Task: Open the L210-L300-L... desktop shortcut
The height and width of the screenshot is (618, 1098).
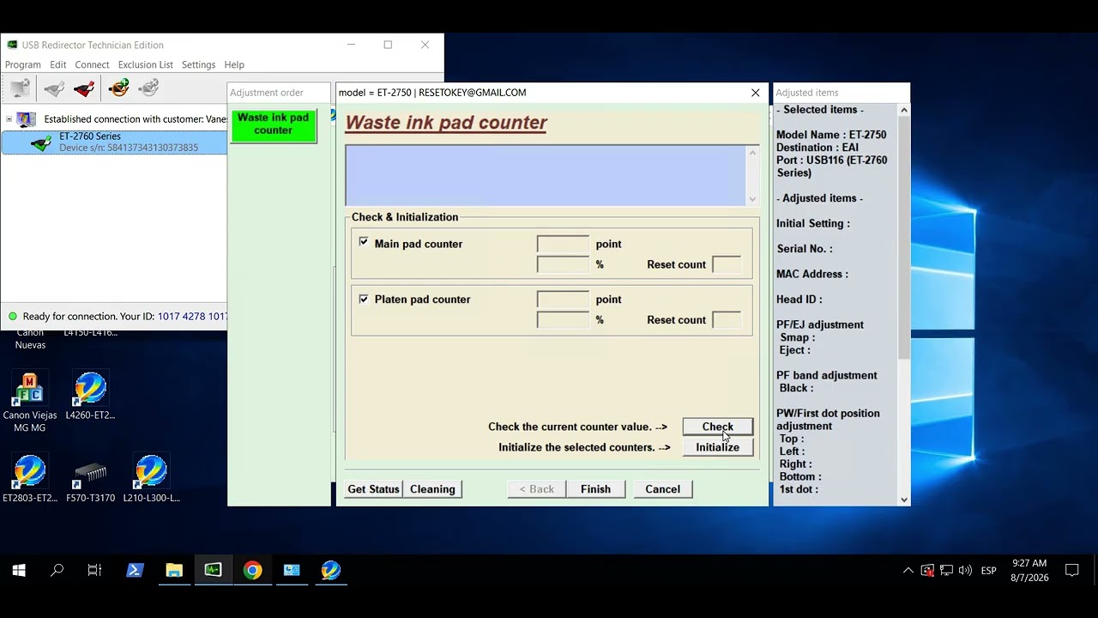Action: [x=151, y=479]
